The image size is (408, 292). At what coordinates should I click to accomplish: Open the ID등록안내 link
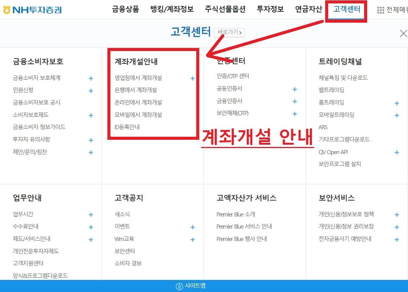tap(127, 127)
